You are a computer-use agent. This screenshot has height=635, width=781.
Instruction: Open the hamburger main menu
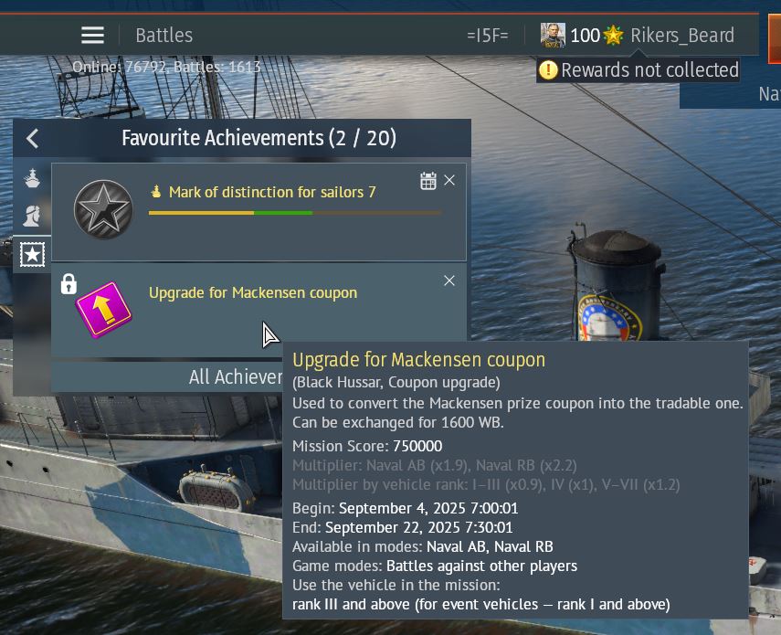pyautogui.click(x=92, y=36)
